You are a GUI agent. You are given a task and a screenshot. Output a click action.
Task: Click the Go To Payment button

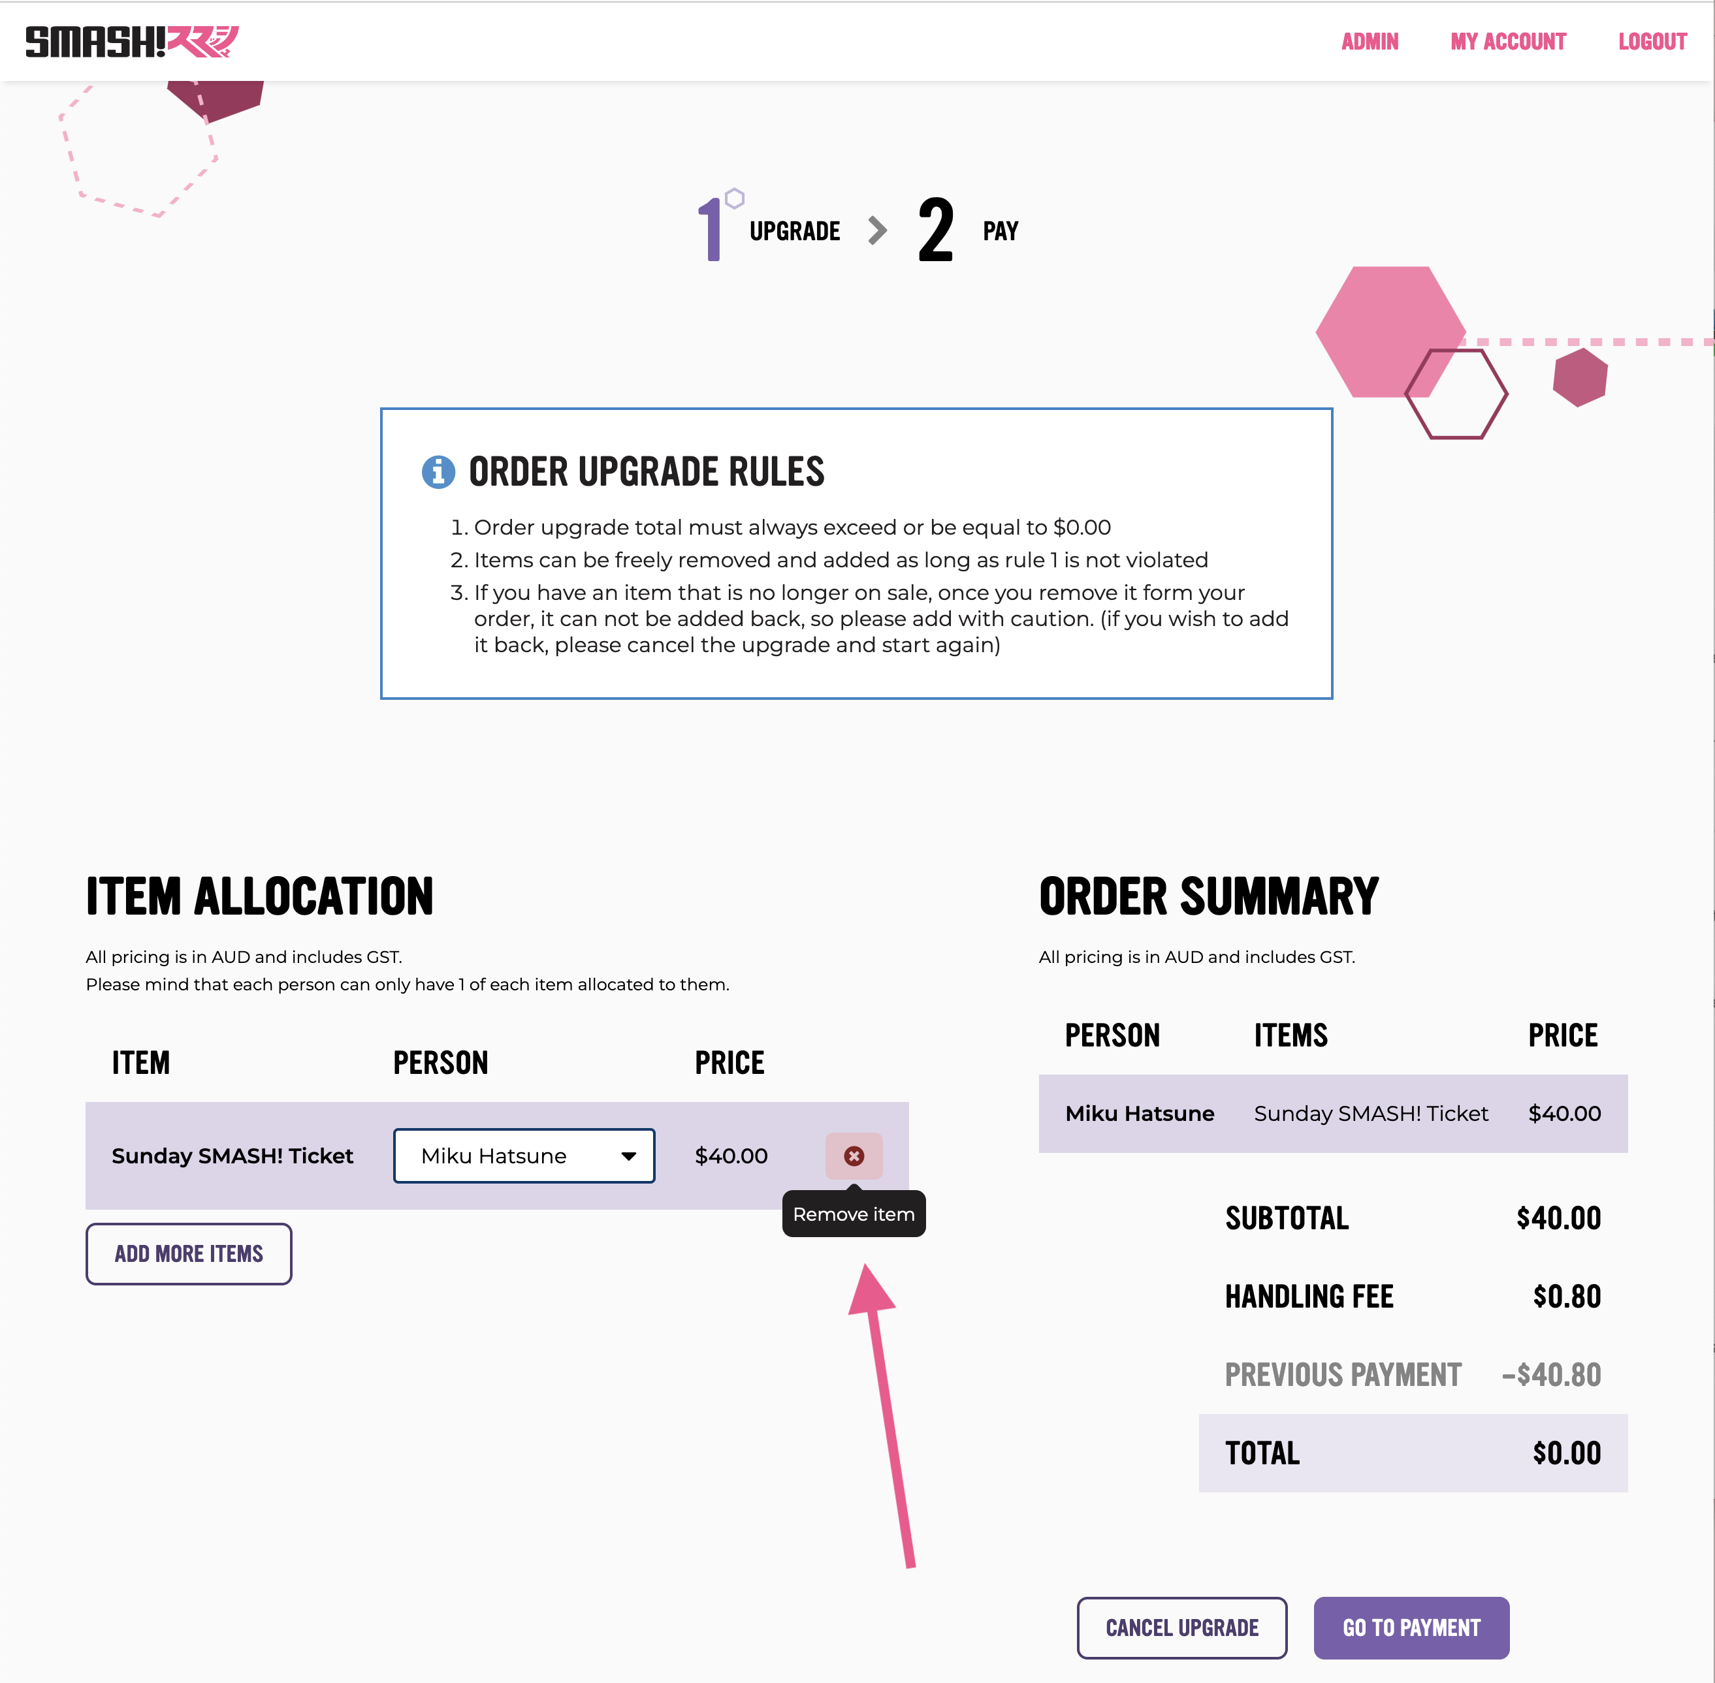click(x=1411, y=1628)
